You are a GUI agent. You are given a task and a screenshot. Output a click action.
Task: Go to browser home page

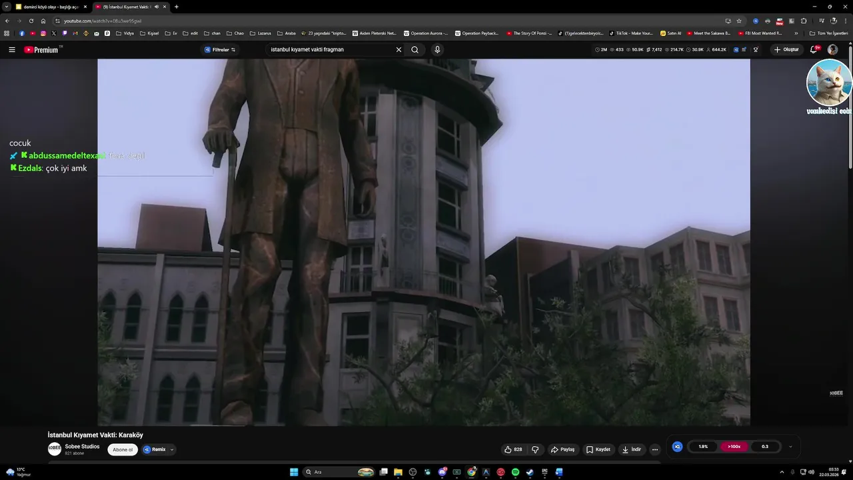click(x=43, y=21)
